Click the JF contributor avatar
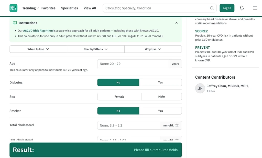The image size is (262, 158). (x=200, y=88)
